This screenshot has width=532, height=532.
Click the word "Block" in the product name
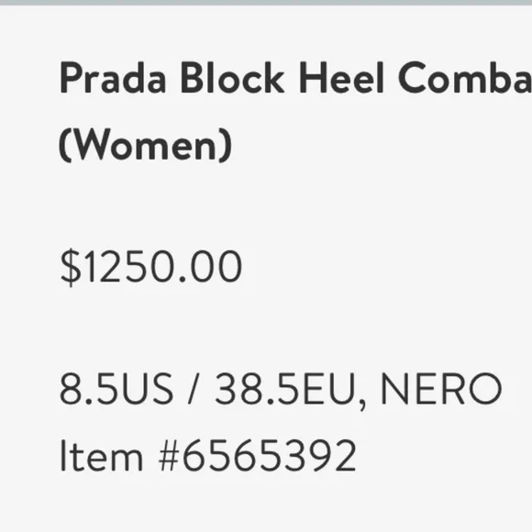click(232, 77)
